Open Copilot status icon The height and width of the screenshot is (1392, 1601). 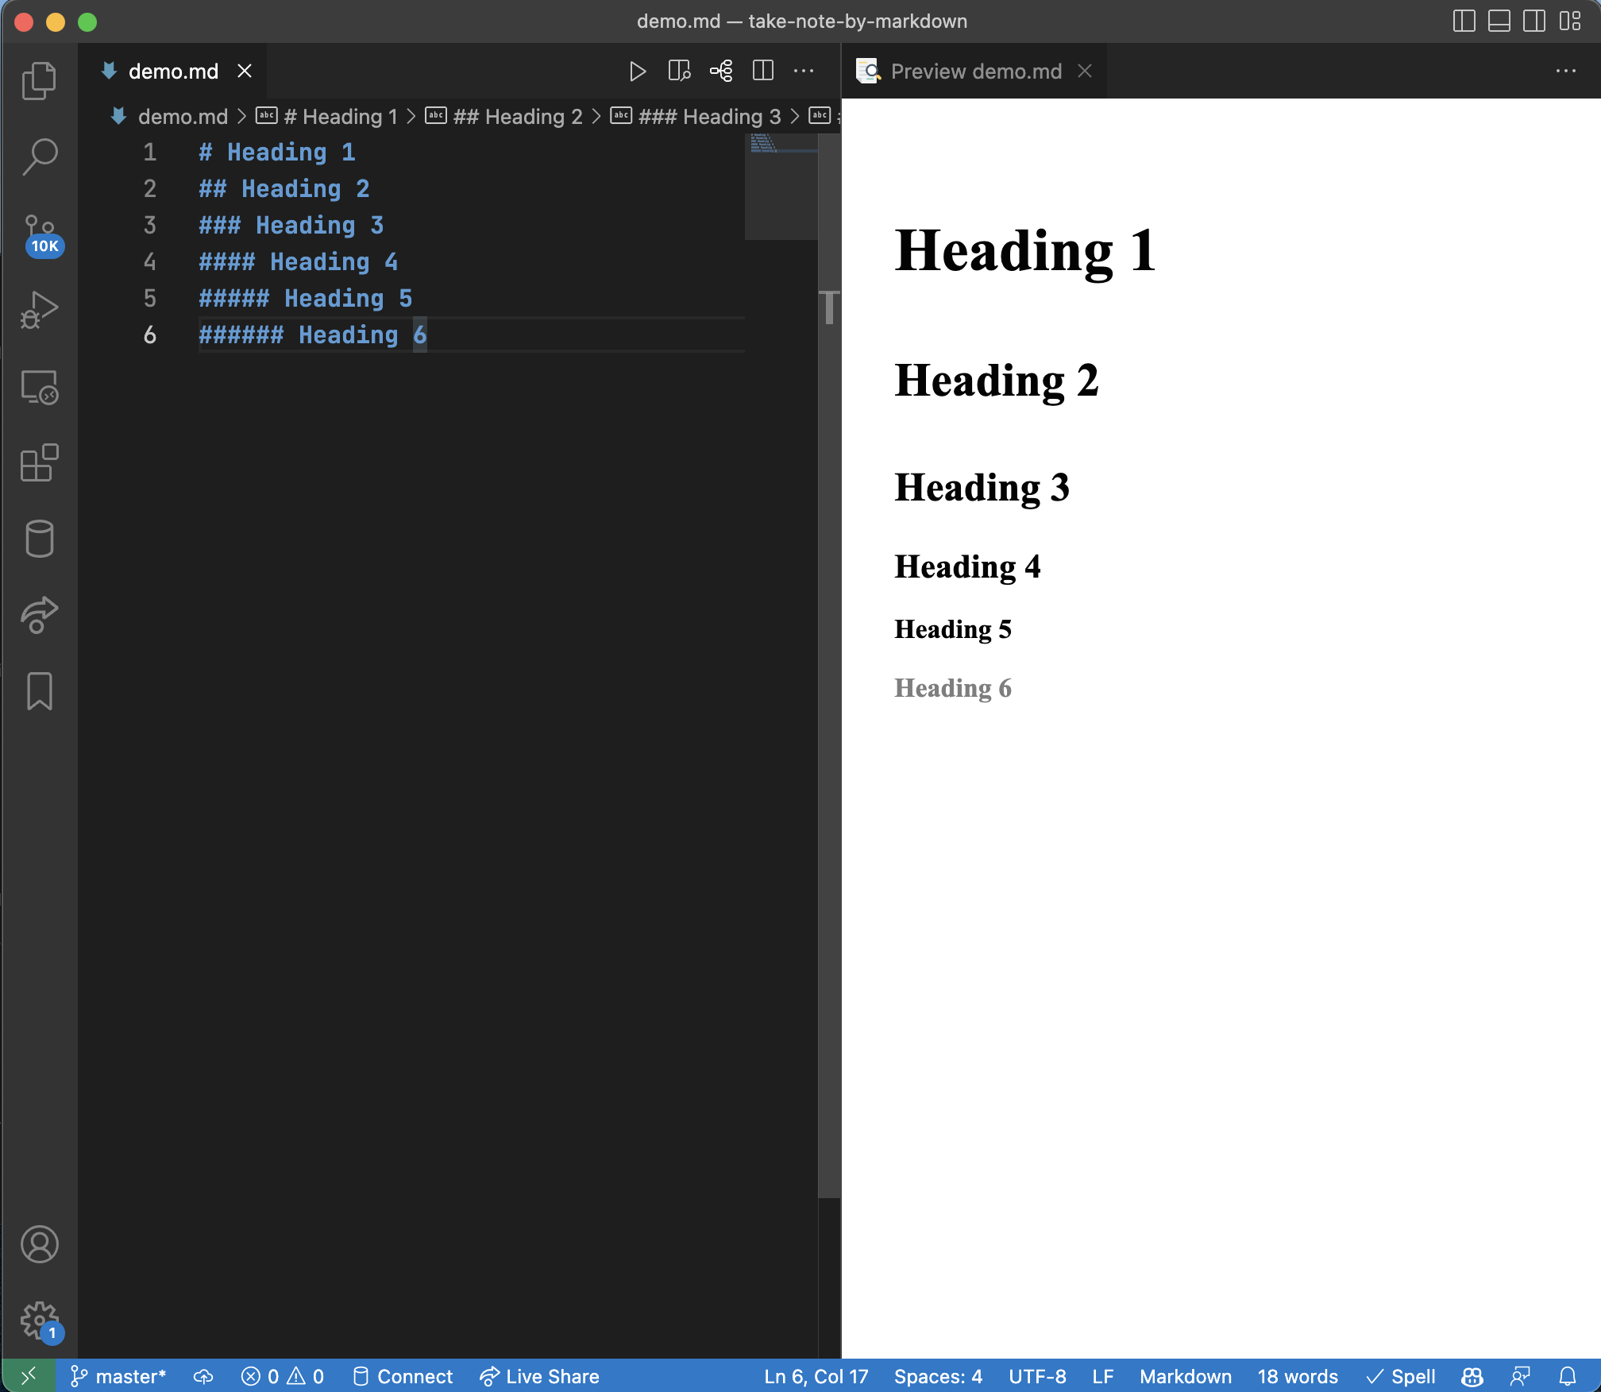pos(1472,1376)
